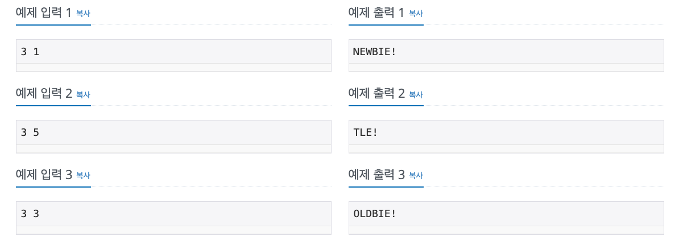Select the 예제 입력 3 heading

pos(44,175)
